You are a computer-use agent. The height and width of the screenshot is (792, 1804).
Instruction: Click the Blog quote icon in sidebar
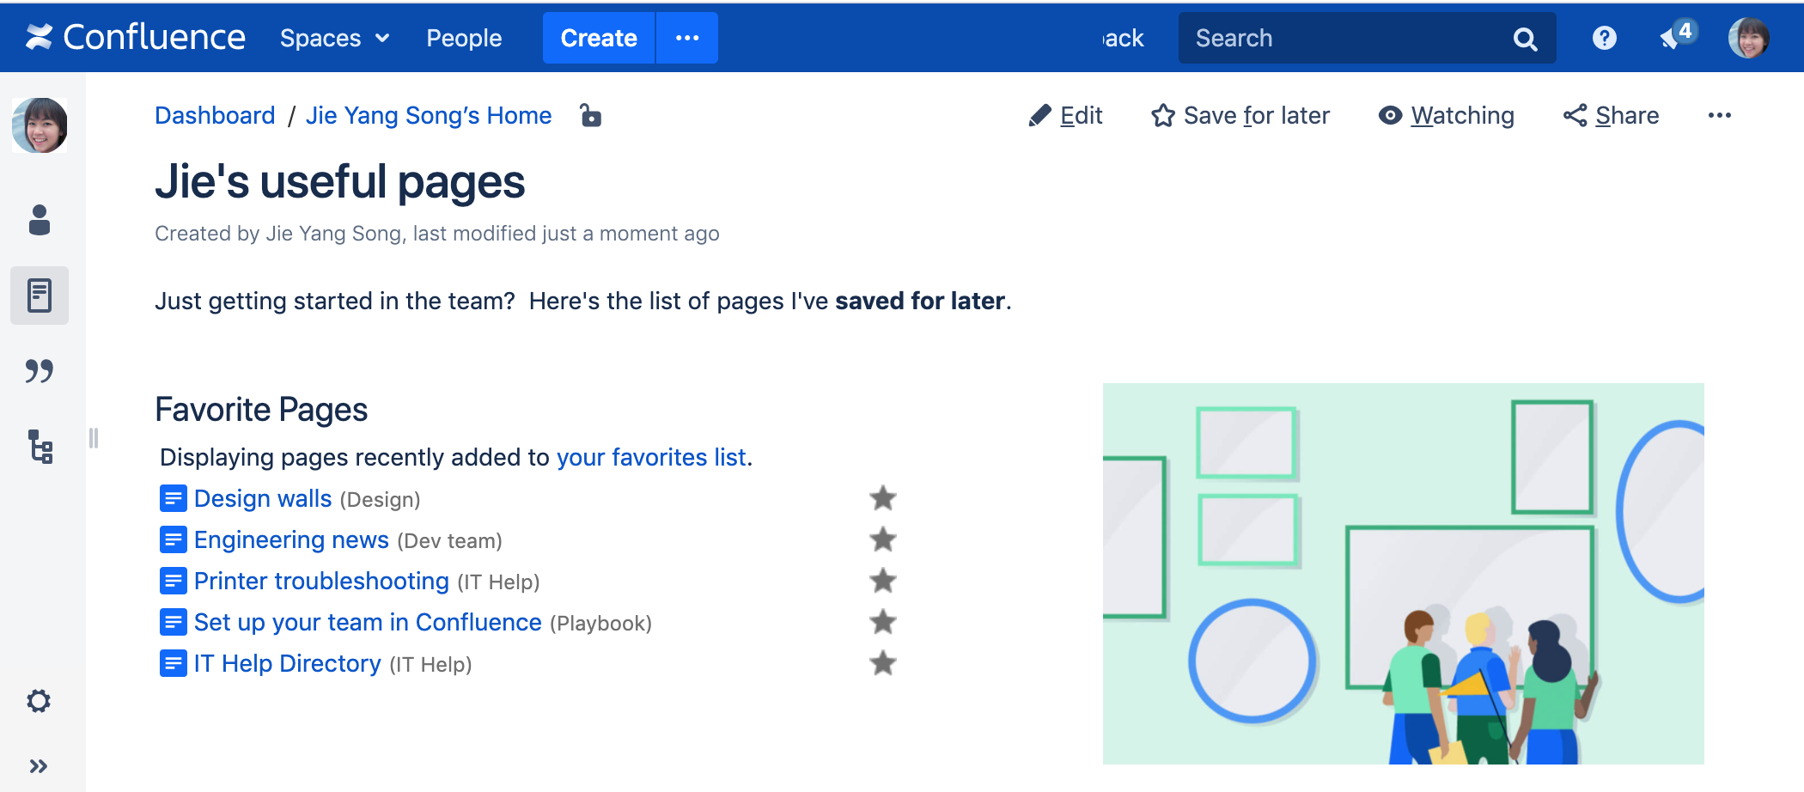tap(40, 371)
